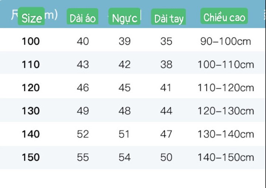This screenshot has width=266, height=188.
Task: Click the Ngực column header label
Action: point(125,16)
